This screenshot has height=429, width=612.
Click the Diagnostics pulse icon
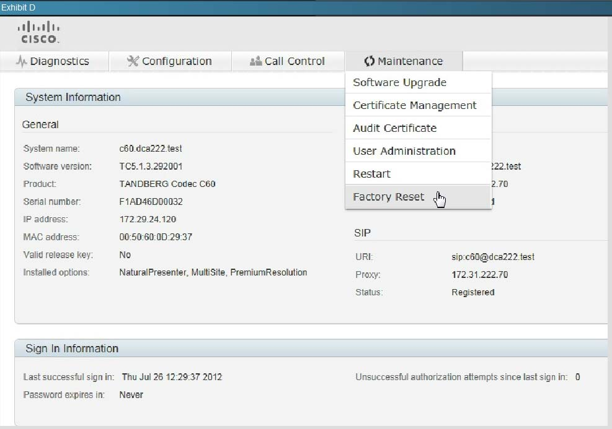22,61
